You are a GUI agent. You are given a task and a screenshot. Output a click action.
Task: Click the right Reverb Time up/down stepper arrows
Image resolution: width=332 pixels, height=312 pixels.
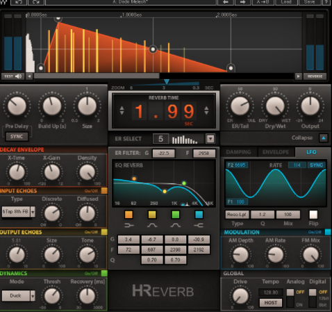click(x=206, y=110)
